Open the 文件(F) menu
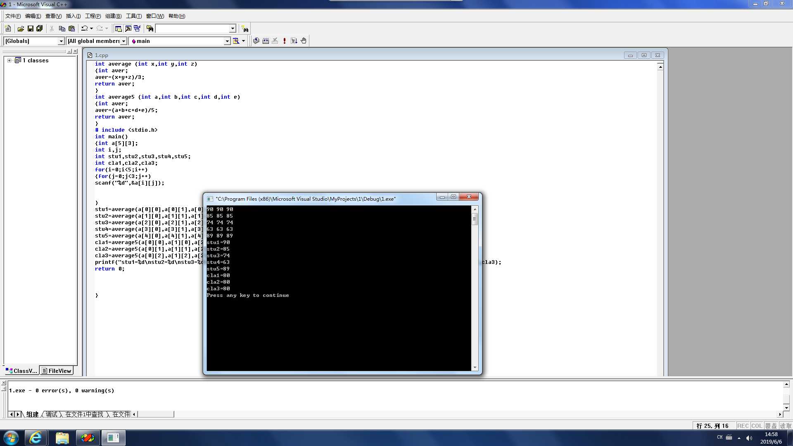This screenshot has width=793, height=446. point(13,16)
